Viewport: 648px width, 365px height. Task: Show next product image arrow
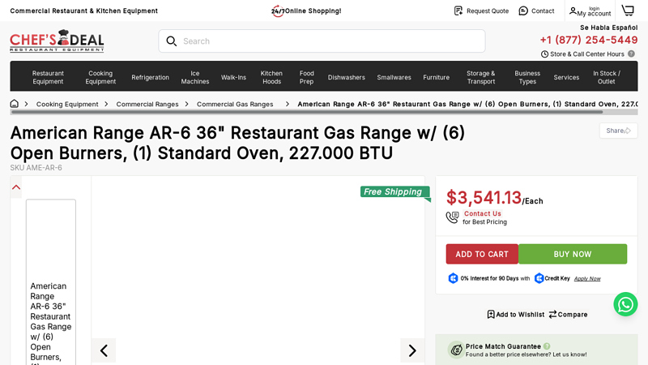pos(412,350)
